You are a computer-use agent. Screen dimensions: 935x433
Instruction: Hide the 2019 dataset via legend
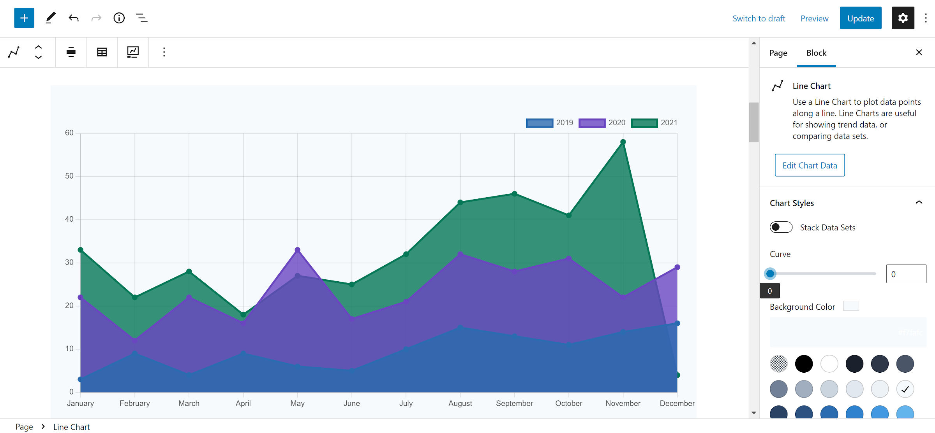coord(549,123)
